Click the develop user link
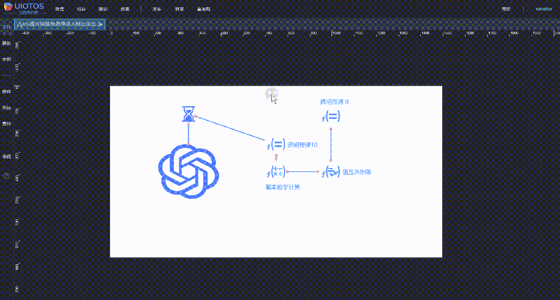Image resolution: width=560 pixels, height=300 pixels. click(543, 9)
